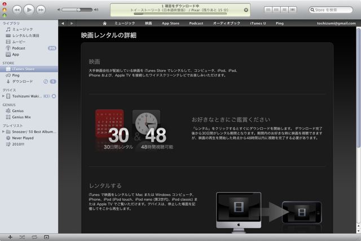Screen dimensions: 361x241
Task: Toggle shuffle mode
Action: [22, 237]
